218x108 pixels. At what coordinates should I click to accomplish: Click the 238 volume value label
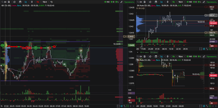(x=131, y=93)
